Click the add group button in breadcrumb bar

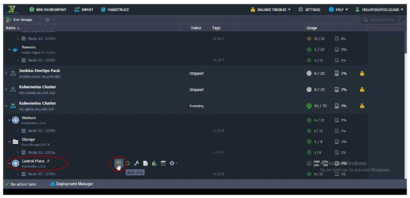click(47, 19)
